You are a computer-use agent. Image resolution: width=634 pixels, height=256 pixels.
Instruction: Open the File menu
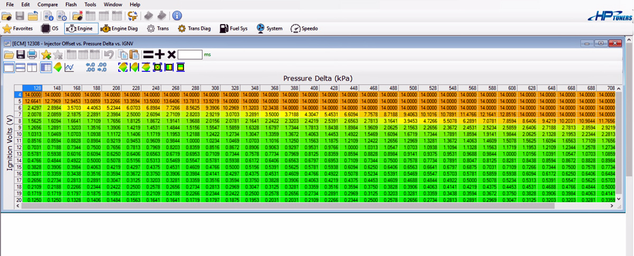click(10, 4)
